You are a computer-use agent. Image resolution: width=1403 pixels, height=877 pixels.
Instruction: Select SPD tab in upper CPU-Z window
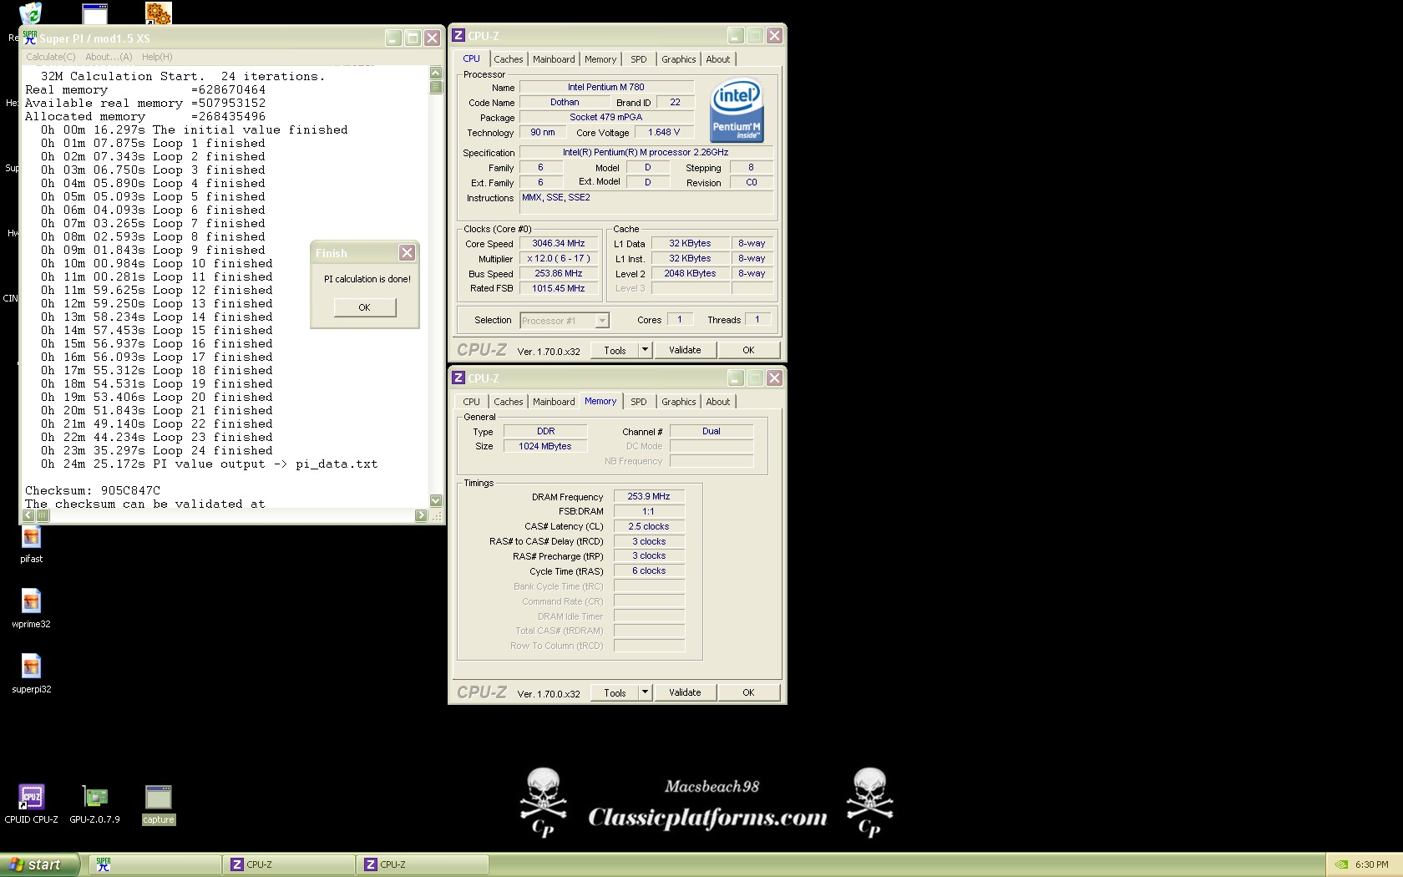coord(639,59)
